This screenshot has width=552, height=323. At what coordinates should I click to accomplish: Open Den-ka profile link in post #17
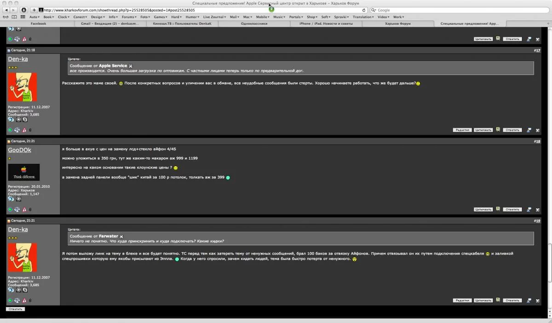[x=18, y=59]
